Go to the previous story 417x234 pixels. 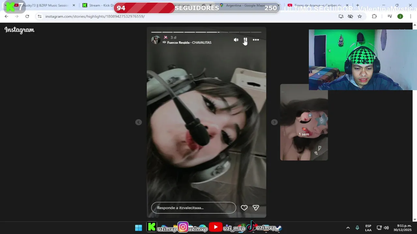[x=138, y=122]
